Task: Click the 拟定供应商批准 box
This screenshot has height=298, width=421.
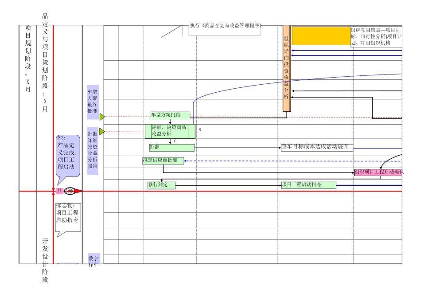Action: [163, 161]
